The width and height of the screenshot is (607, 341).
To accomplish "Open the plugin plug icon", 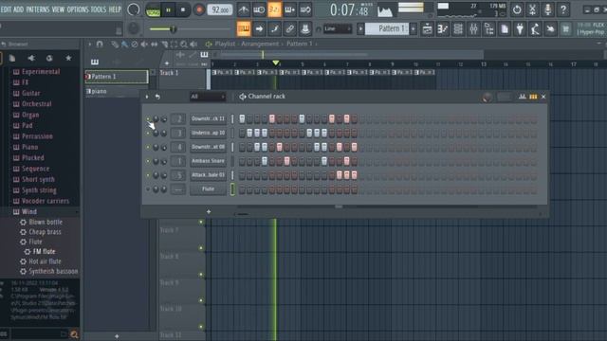I will point(520,29).
